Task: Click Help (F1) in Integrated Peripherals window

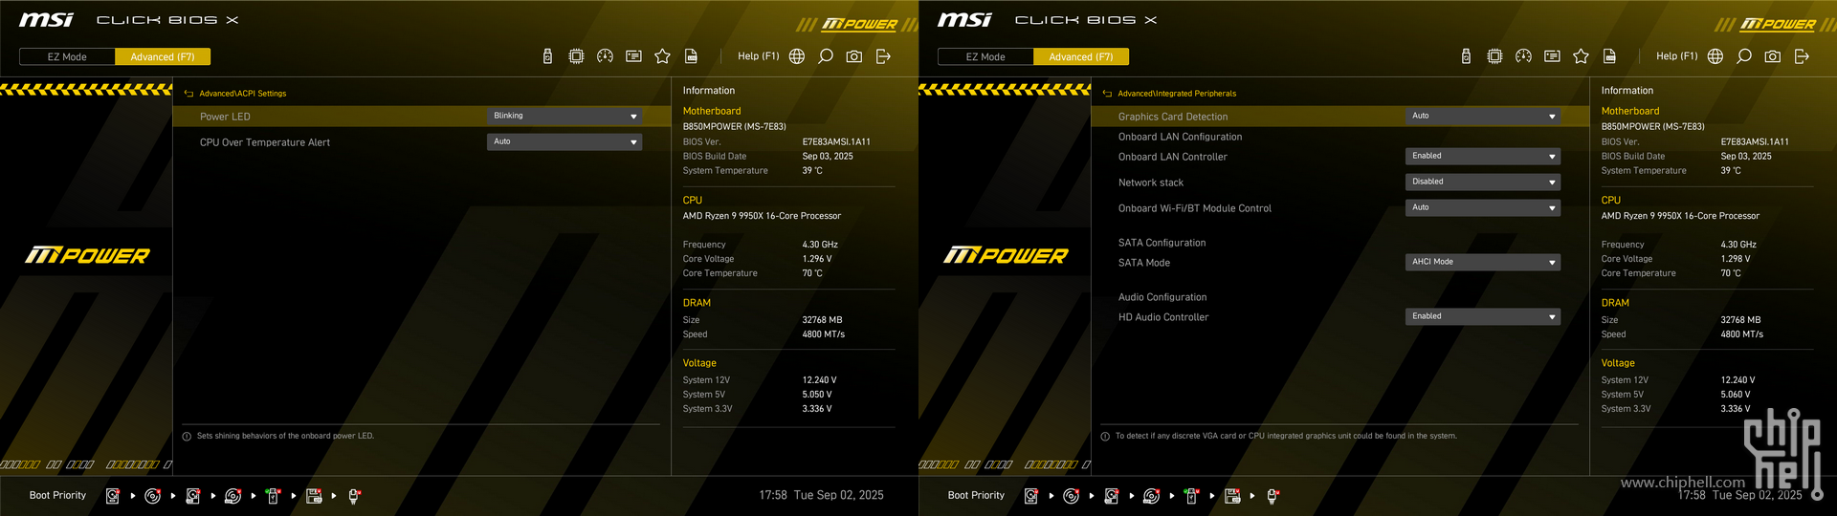Action: [1677, 56]
